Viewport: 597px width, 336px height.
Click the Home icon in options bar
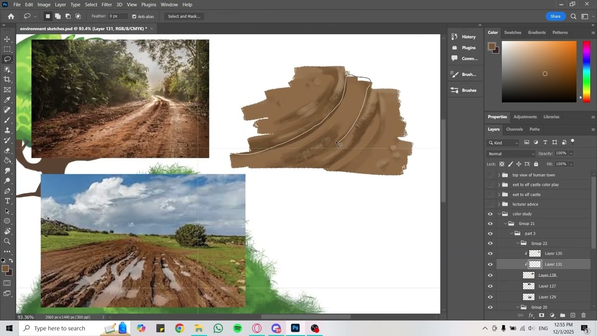tap(11, 16)
